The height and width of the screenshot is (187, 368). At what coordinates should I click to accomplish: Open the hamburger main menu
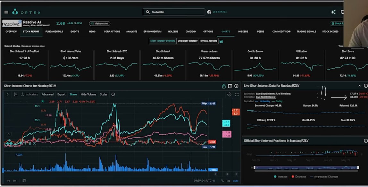point(6,12)
